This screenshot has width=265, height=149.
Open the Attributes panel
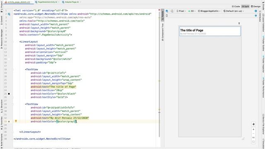pyautogui.click(x=260, y=16)
